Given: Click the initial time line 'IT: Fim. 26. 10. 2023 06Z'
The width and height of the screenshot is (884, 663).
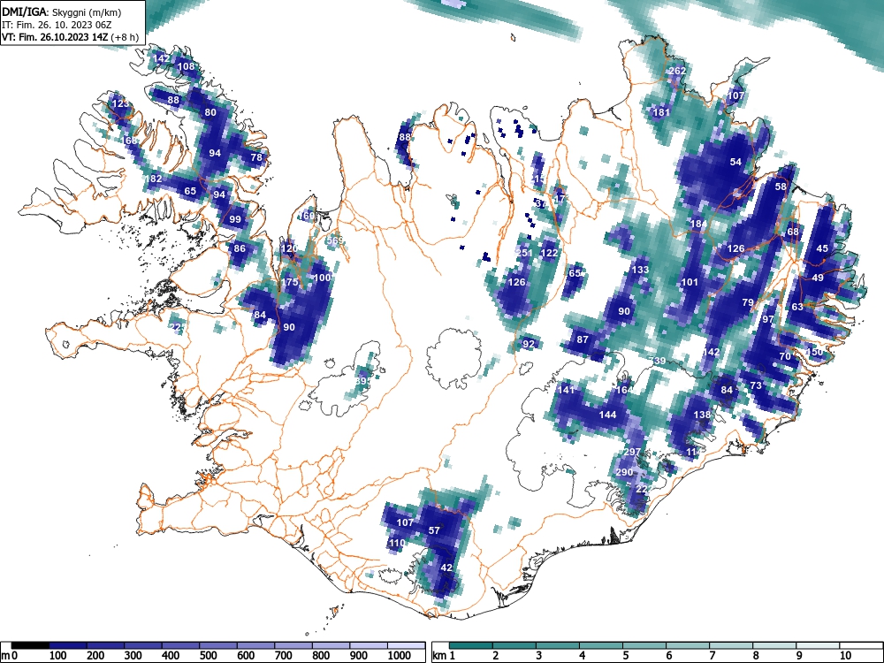Looking at the screenshot, I should [57, 25].
